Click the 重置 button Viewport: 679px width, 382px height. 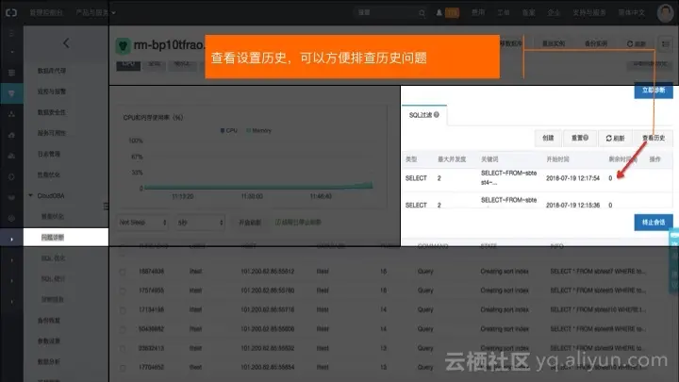[x=579, y=138]
